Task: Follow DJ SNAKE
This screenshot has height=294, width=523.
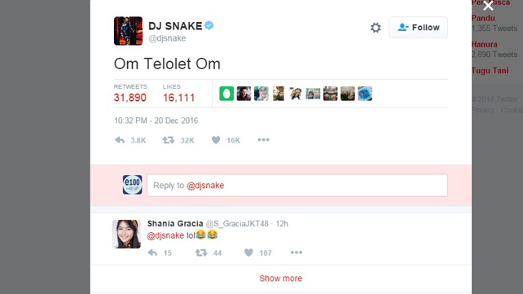Action: tap(418, 28)
